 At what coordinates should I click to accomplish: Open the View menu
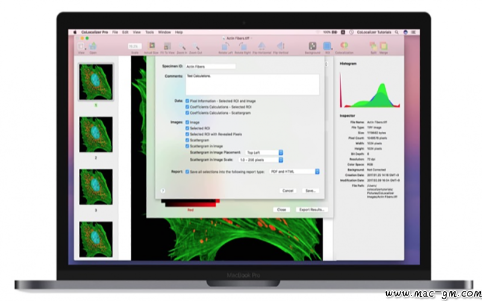(137, 32)
